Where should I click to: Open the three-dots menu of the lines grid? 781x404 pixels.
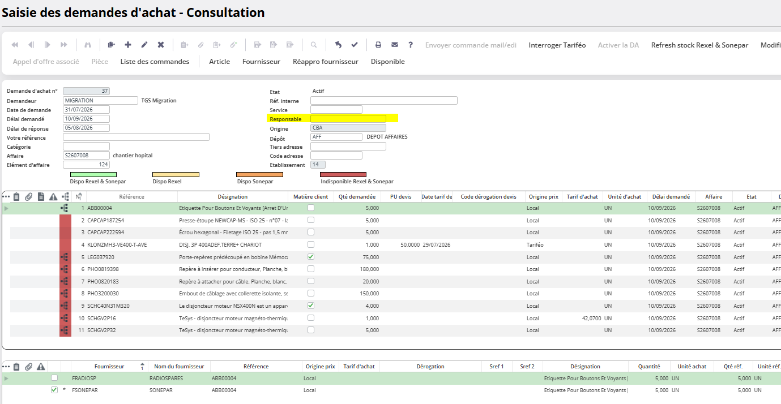point(6,196)
